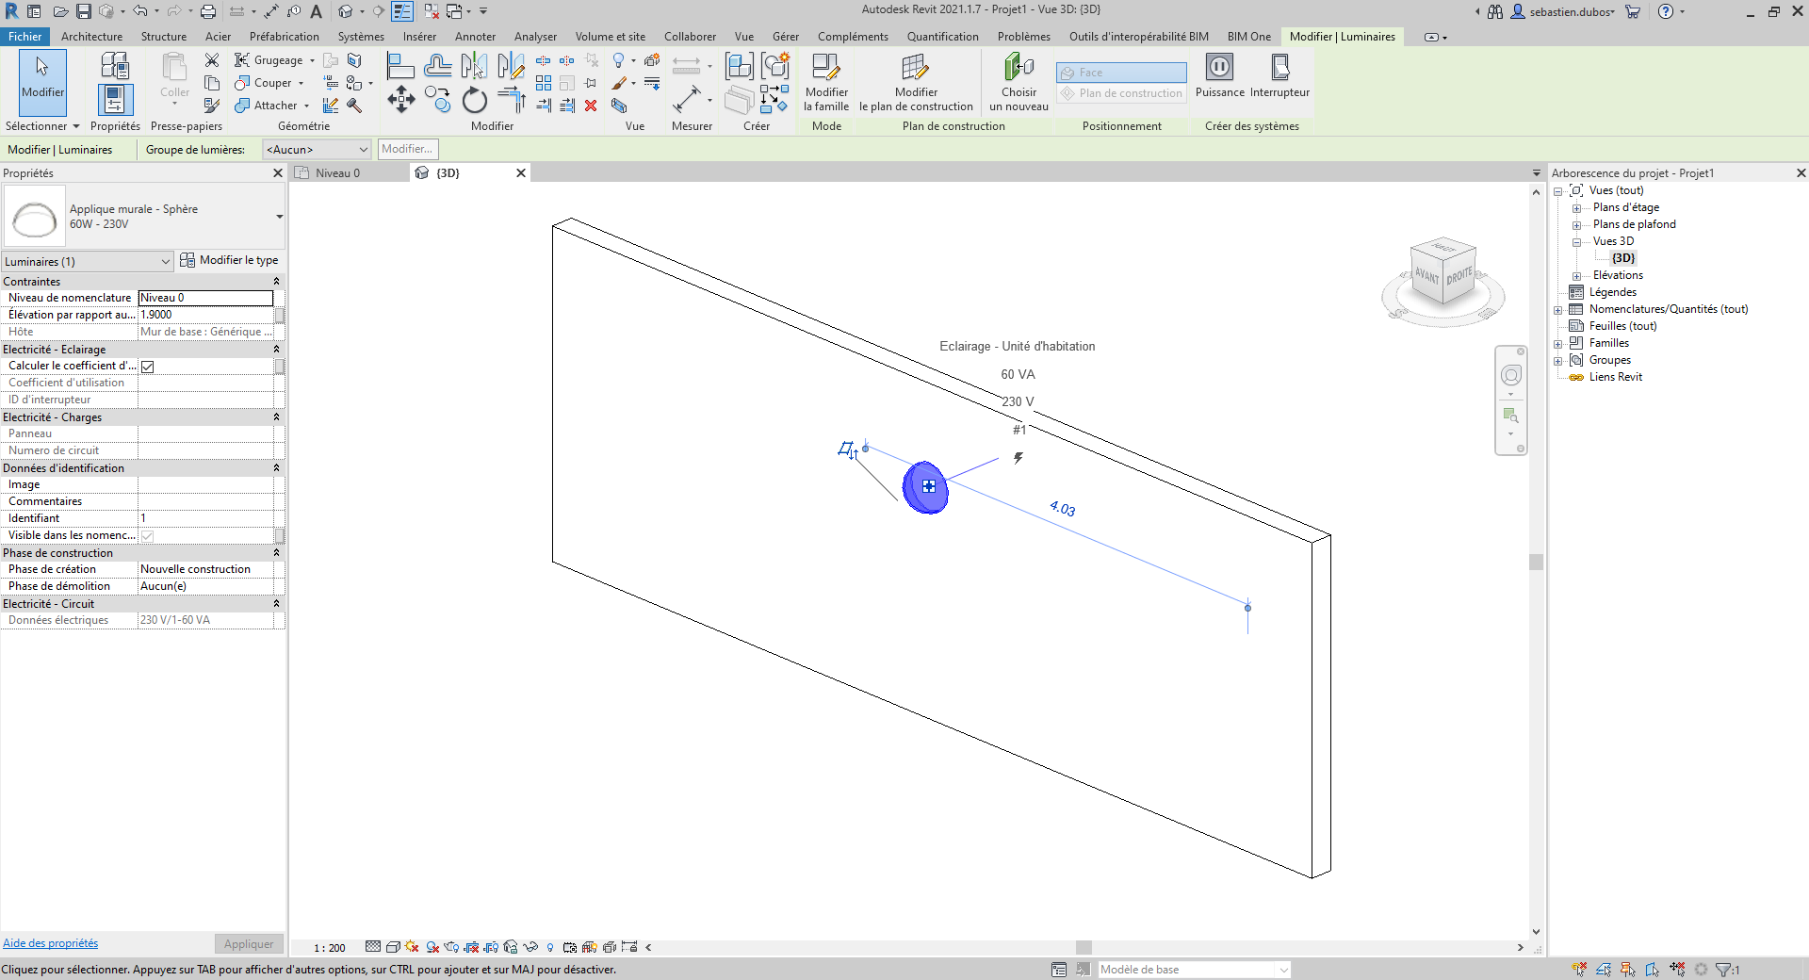The image size is (1809, 980).
Task: Click the Modifier le type button
Action: (x=229, y=260)
